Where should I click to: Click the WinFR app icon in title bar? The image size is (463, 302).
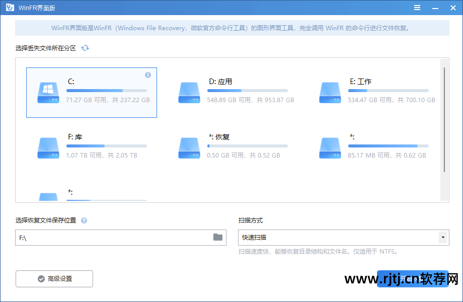(x=9, y=7)
